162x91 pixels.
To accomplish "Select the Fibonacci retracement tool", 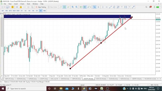I will tap(118, 7).
